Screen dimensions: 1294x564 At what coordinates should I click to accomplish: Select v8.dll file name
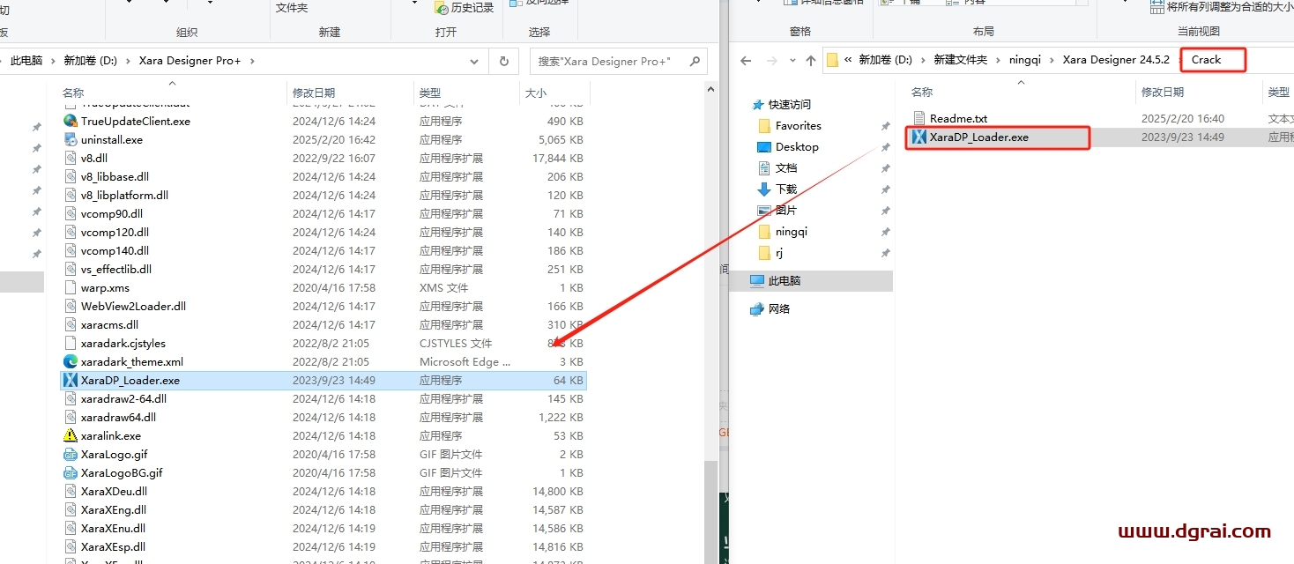[93, 158]
